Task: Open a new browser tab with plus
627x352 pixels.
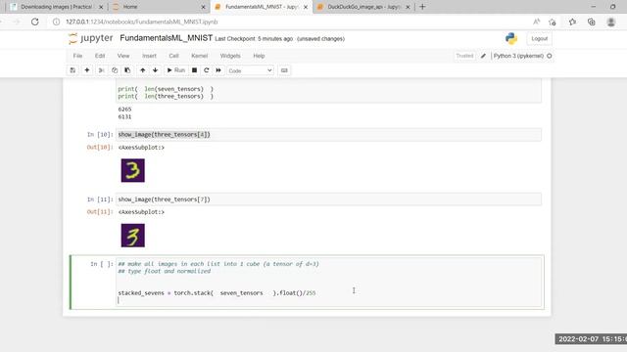Action: [422, 7]
